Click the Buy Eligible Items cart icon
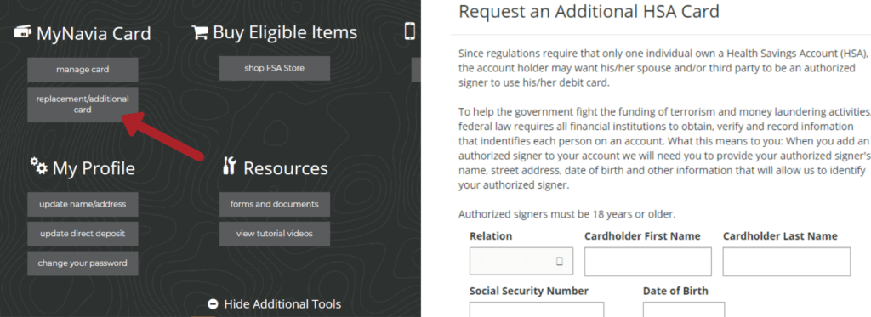This screenshot has height=317, width=871. 199,33
